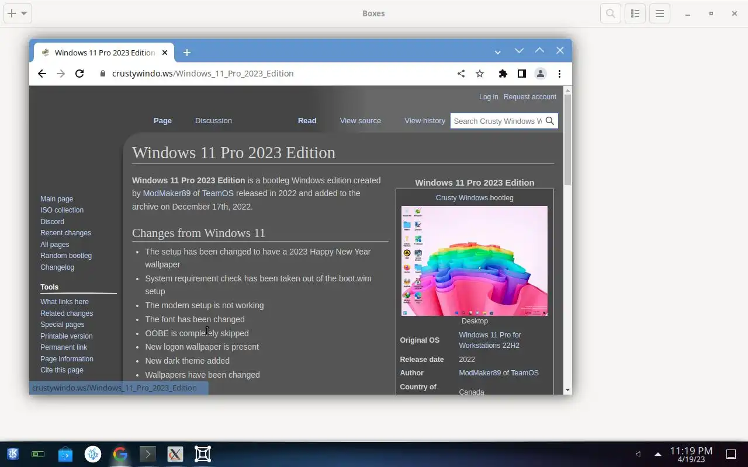Bookmark this page with the star icon

pos(480,74)
